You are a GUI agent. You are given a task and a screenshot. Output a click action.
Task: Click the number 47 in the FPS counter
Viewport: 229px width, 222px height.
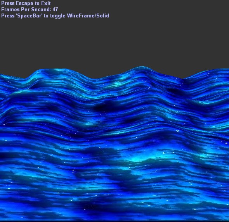[x=55, y=9]
